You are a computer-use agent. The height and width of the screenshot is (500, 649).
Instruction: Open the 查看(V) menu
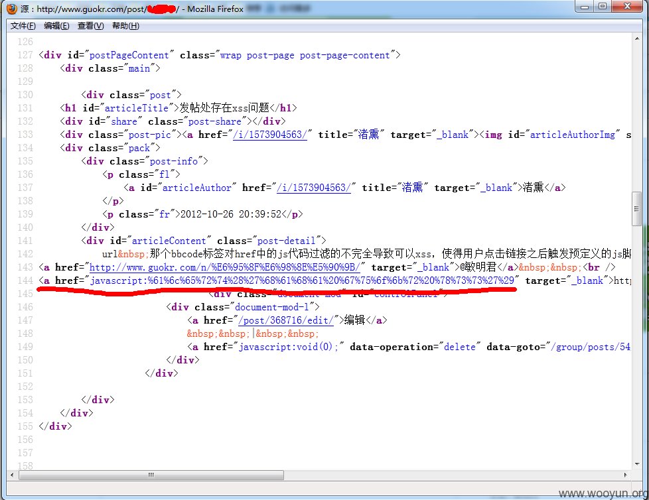click(91, 26)
